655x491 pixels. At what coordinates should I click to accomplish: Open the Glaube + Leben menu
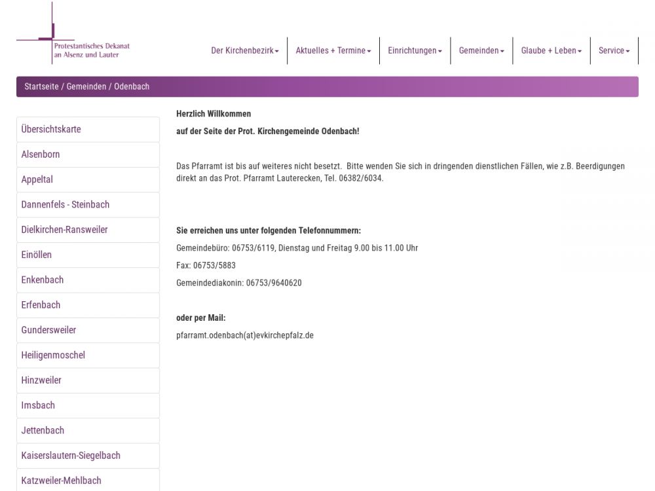click(x=551, y=50)
